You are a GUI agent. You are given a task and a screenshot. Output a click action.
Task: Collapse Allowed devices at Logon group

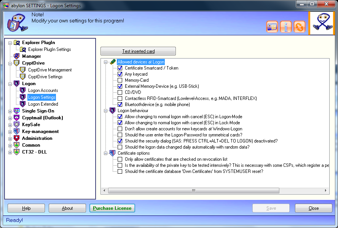click(105, 62)
